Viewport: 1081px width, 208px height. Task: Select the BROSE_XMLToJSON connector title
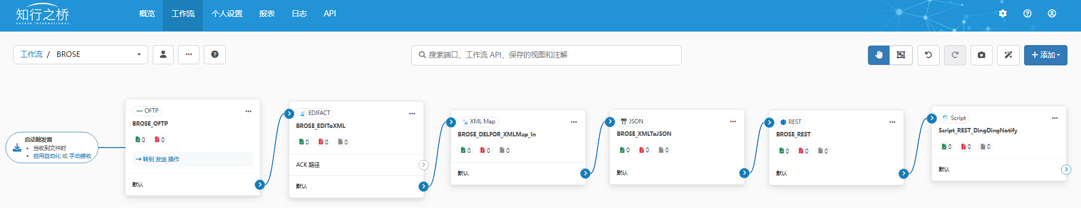point(644,134)
